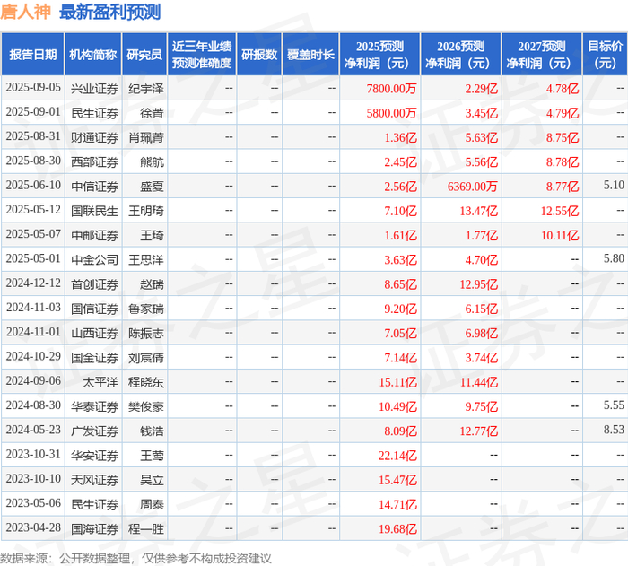Select the 国海证券 institution cell
The image size is (628, 566).
[x=94, y=529]
